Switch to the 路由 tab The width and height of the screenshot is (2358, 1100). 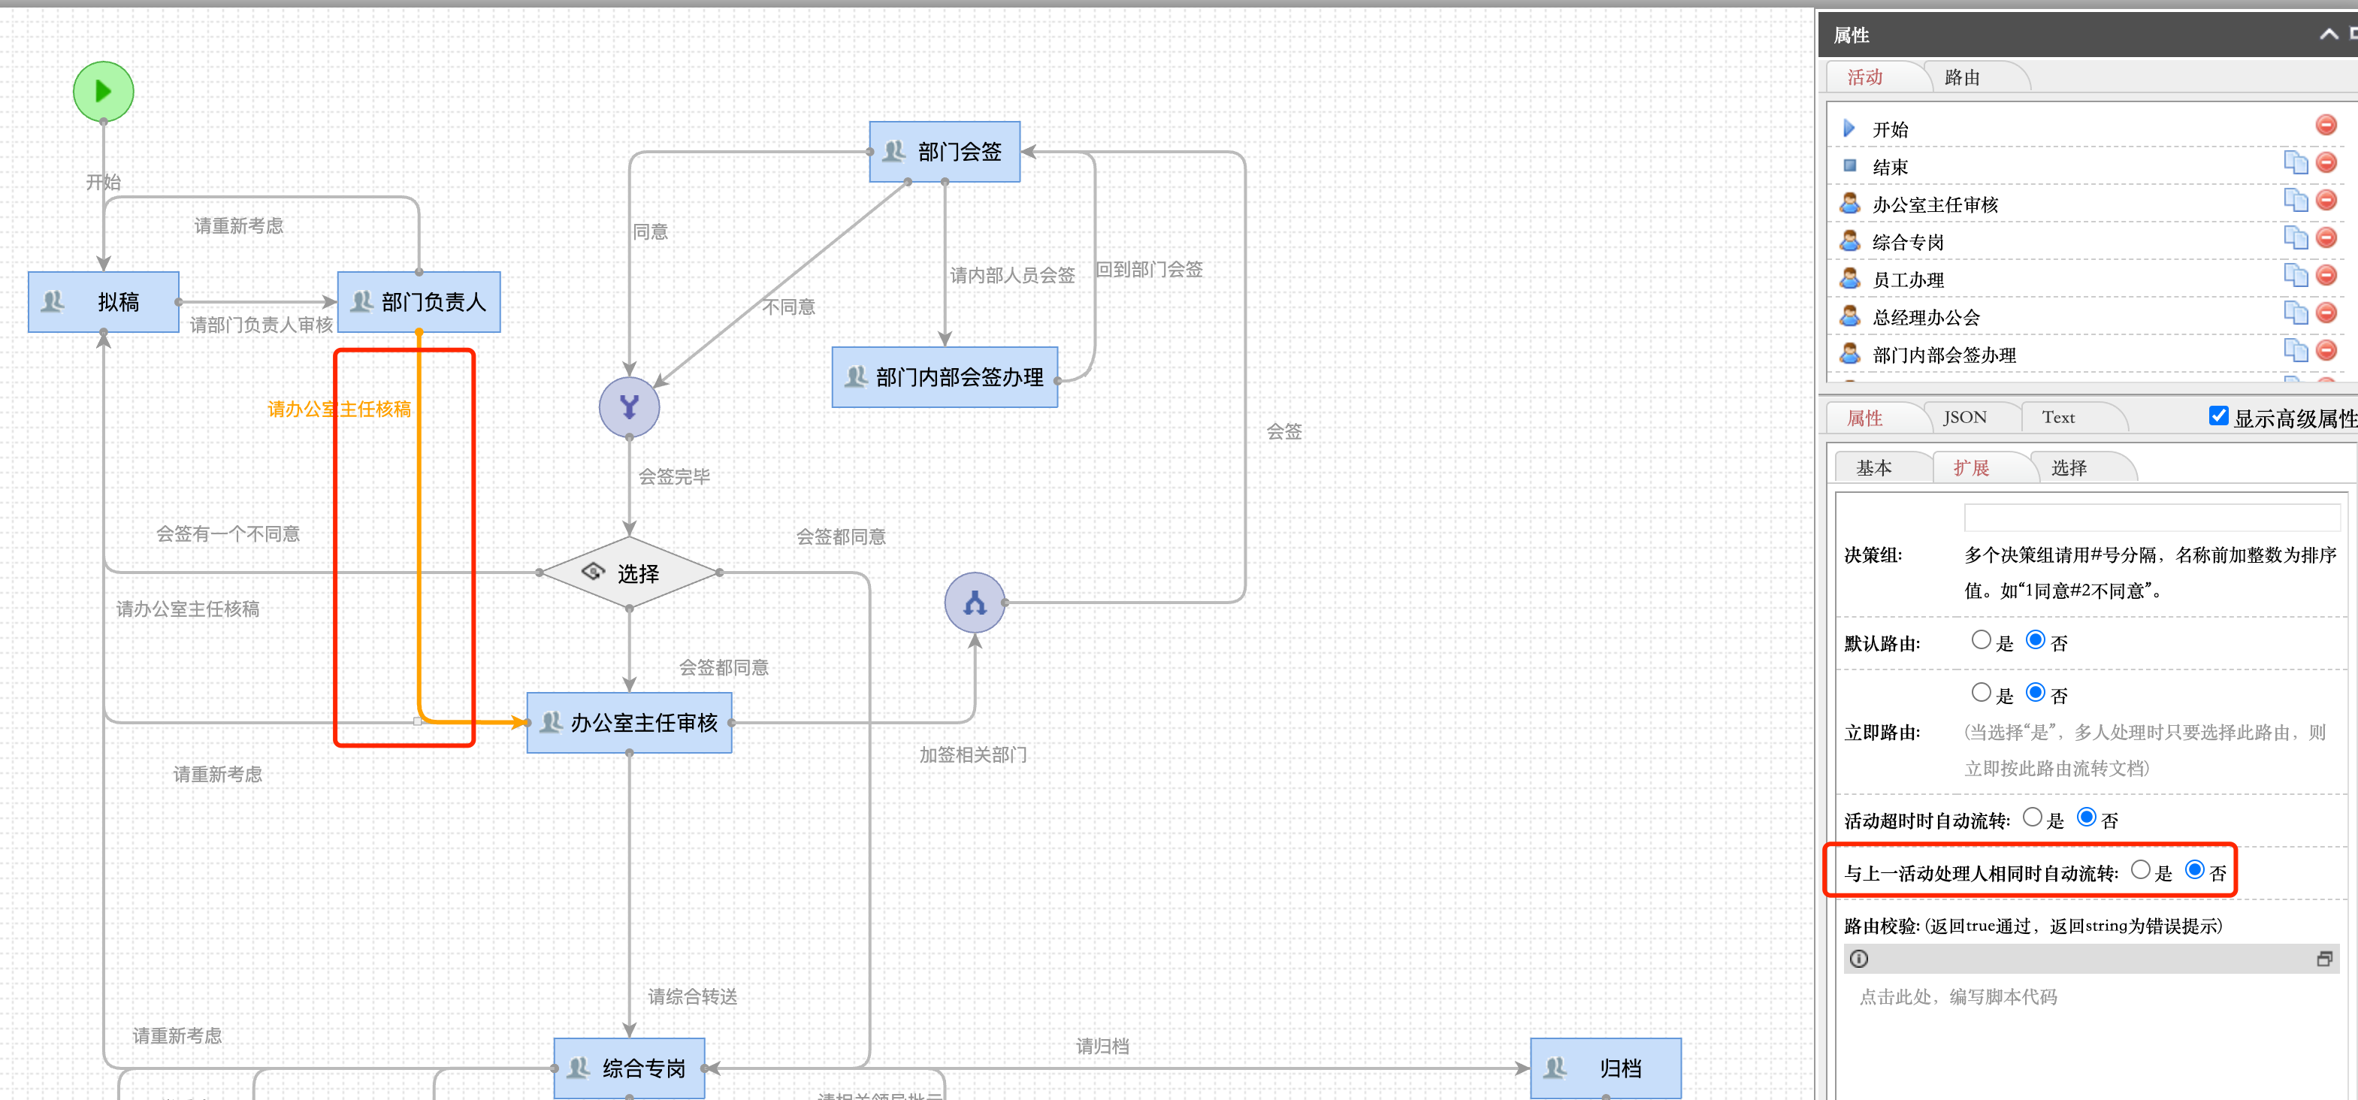pyautogui.click(x=1962, y=78)
